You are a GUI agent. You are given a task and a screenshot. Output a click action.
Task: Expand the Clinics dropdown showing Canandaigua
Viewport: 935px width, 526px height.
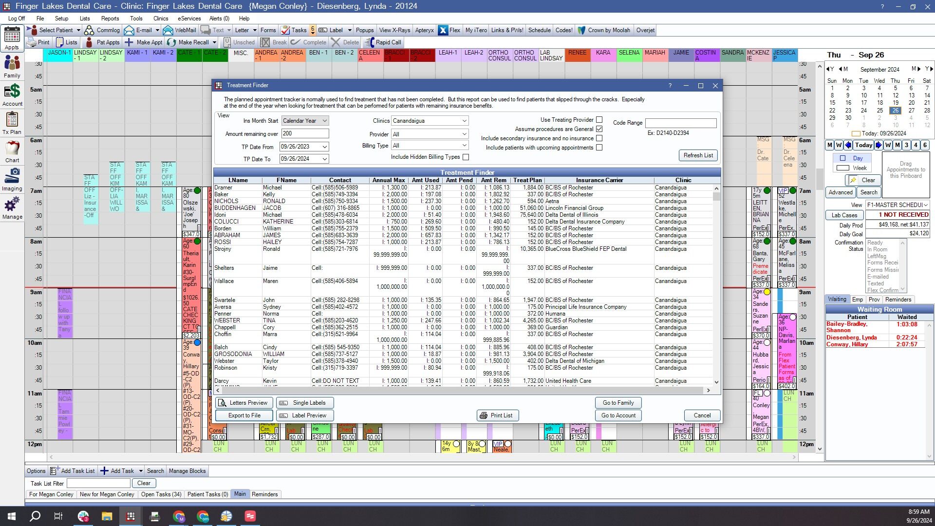(430, 121)
